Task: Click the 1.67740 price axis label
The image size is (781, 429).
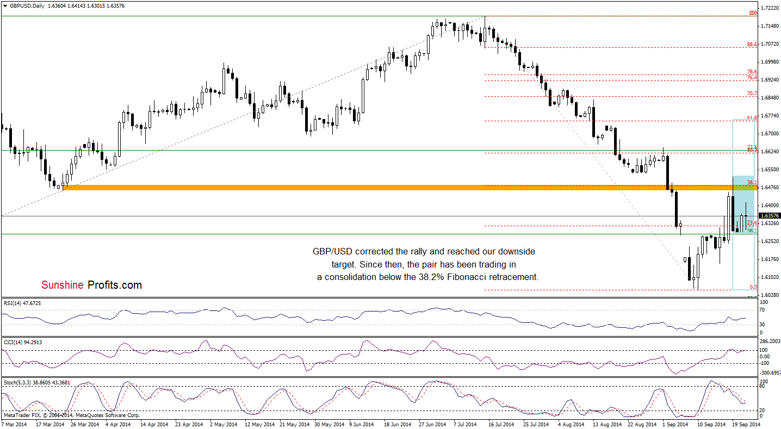Action: 769,116
